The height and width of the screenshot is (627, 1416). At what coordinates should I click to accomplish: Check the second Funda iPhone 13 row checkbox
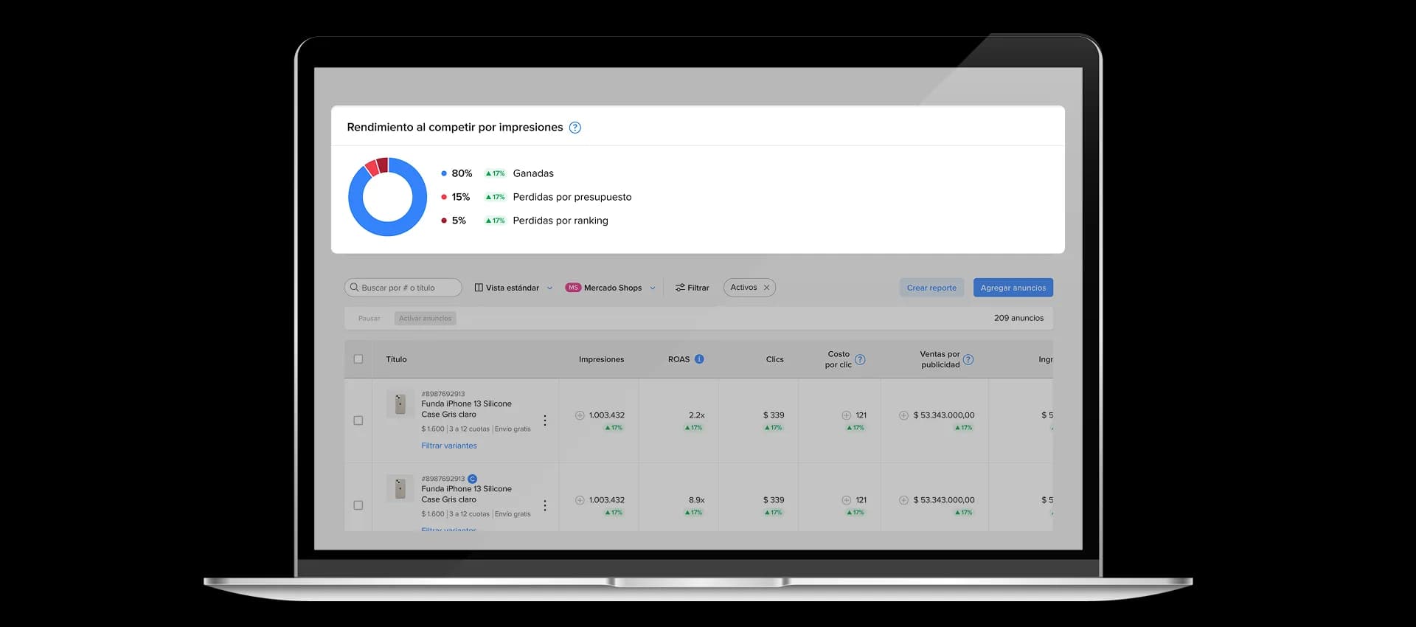[358, 505]
